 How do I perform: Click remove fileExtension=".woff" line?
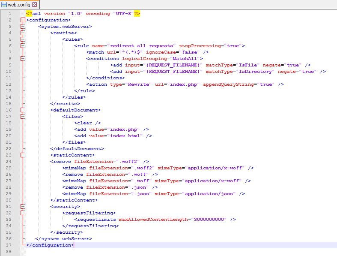pos(110,175)
